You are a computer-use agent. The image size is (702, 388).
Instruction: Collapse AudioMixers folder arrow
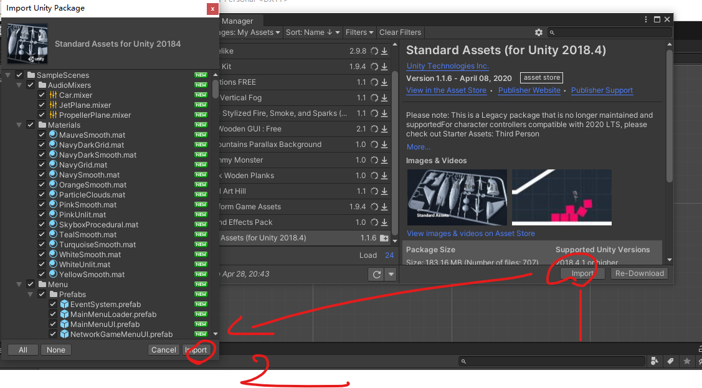[19, 85]
